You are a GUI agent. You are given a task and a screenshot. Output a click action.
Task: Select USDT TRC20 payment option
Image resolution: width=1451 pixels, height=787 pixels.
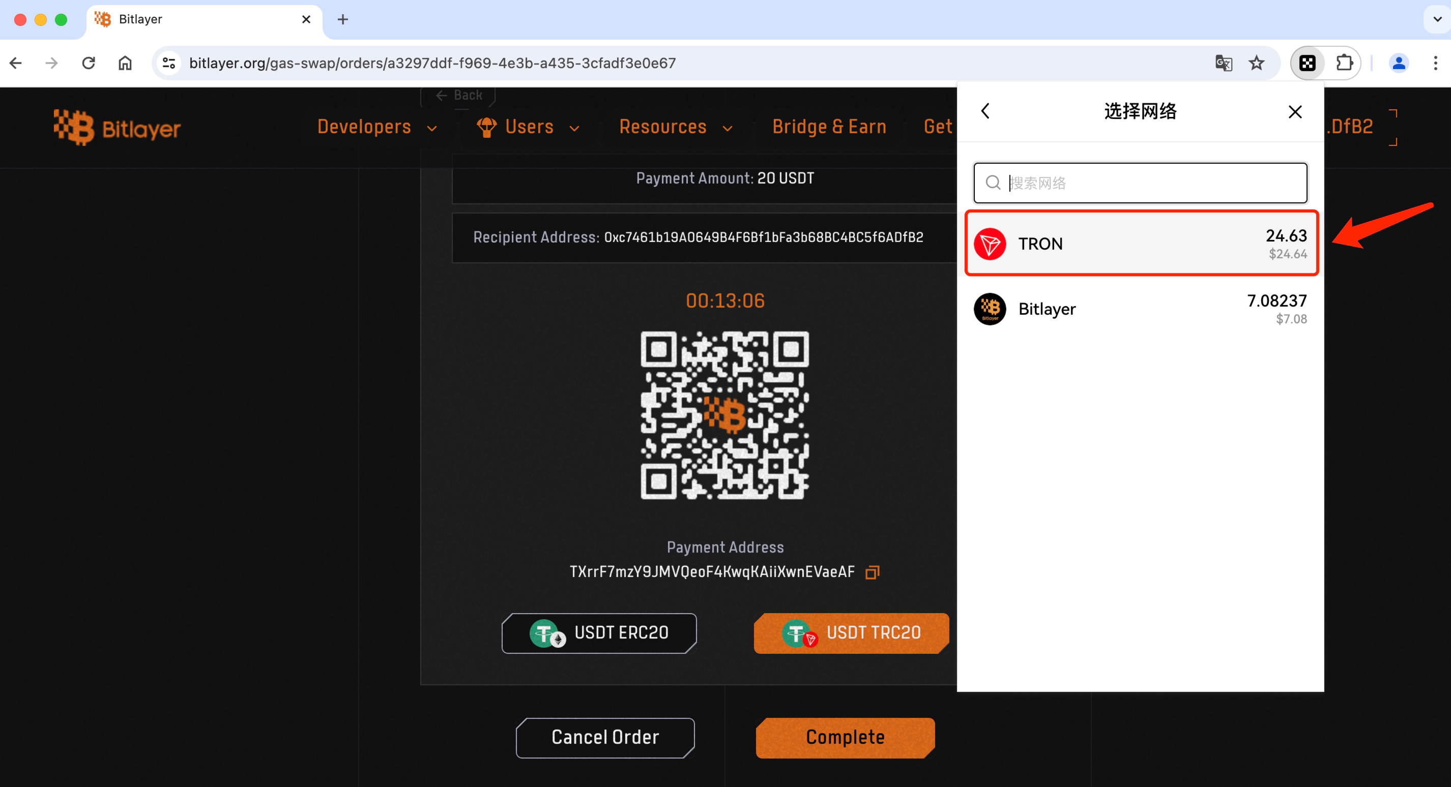tap(851, 633)
